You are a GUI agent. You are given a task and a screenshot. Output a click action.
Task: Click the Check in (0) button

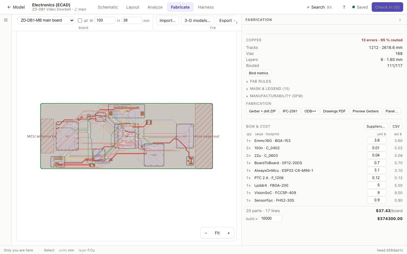coord(387,7)
